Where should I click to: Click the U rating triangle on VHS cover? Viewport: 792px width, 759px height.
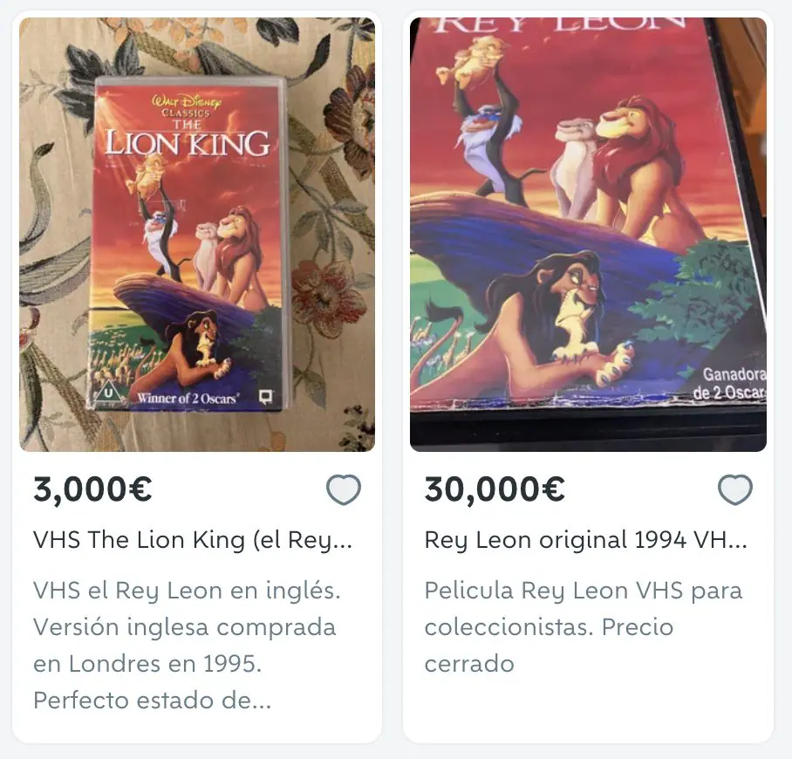pyautogui.click(x=108, y=392)
